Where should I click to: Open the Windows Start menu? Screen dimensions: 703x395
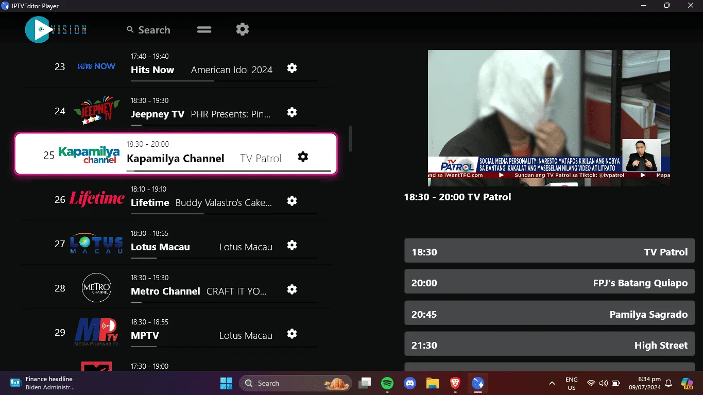(226, 383)
